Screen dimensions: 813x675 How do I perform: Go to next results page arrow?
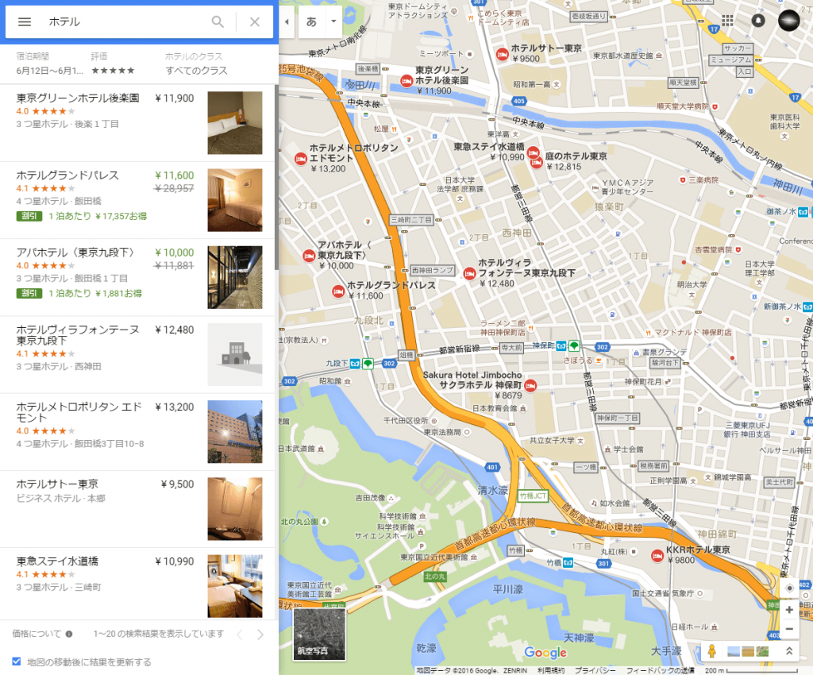pyautogui.click(x=259, y=634)
